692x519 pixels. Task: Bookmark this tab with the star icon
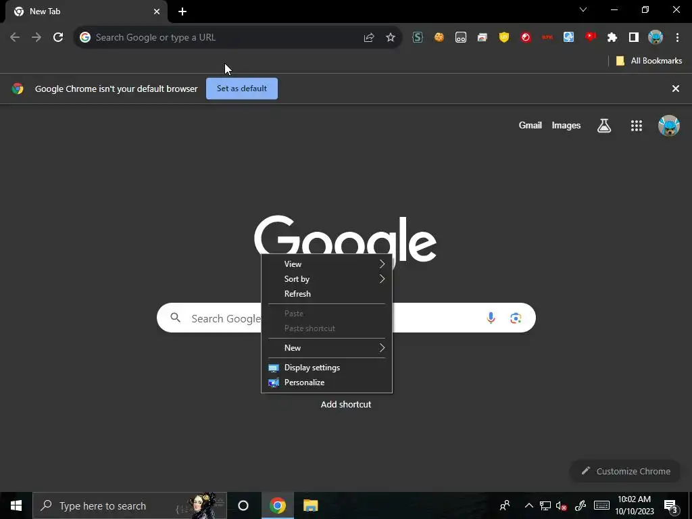coord(391,38)
